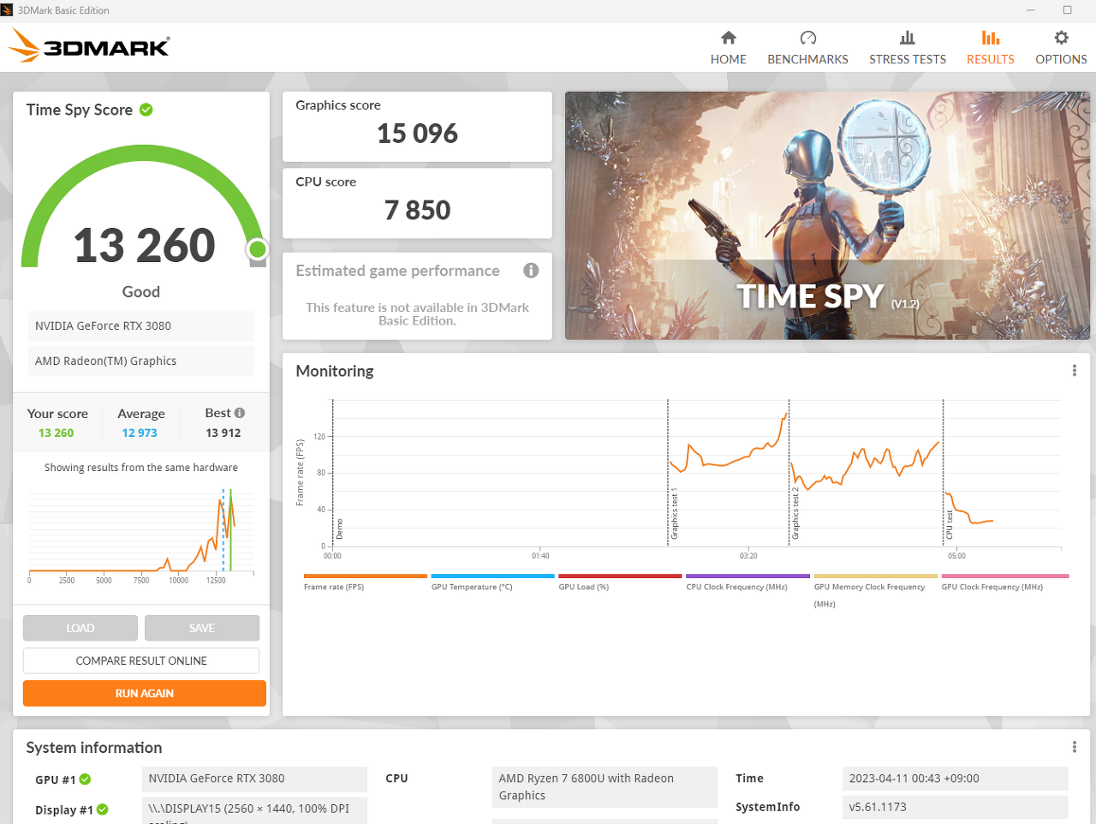
Task: Click the GPU #1 value NVIDIA GeForce RTX 3080
Action: (x=254, y=779)
